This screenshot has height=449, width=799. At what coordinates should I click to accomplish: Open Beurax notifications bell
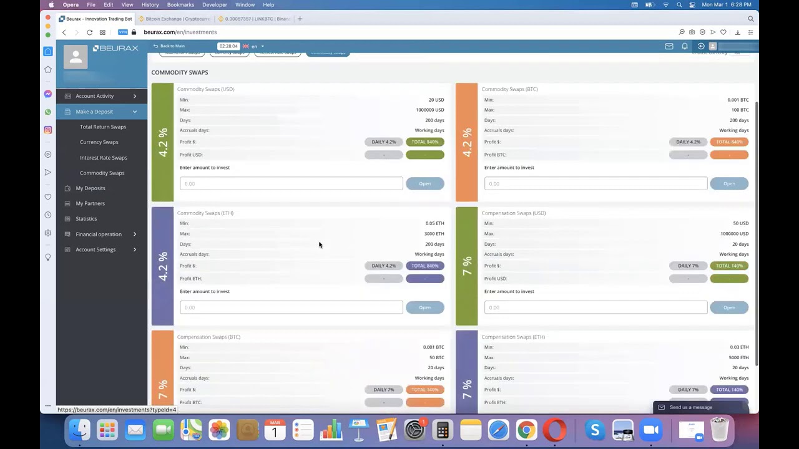coord(685,46)
